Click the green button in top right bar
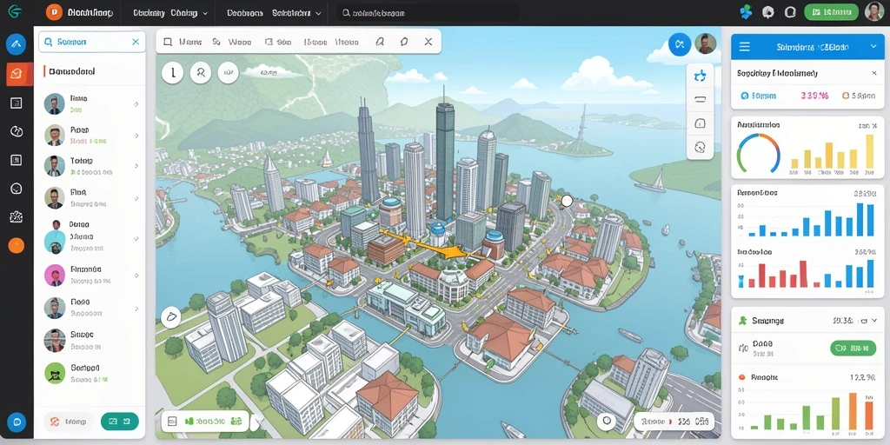The width and height of the screenshot is (890, 445). click(x=831, y=12)
